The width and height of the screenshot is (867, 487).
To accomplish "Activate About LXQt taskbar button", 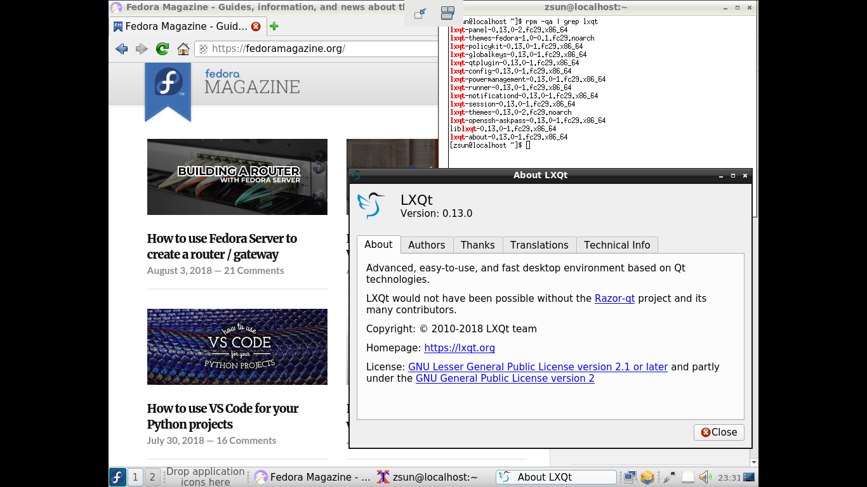I will [x=556, y=477].
